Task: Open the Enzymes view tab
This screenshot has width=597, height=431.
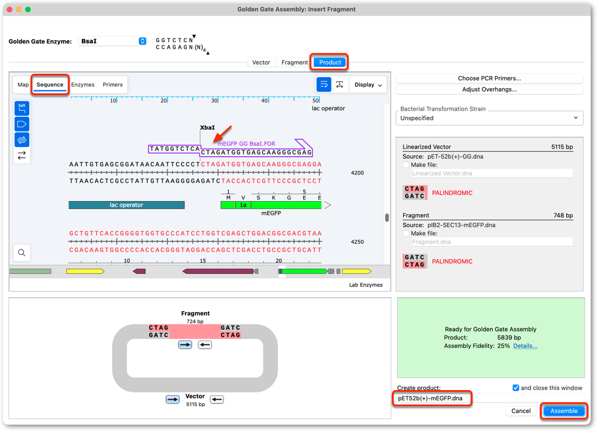Action: 82,85
